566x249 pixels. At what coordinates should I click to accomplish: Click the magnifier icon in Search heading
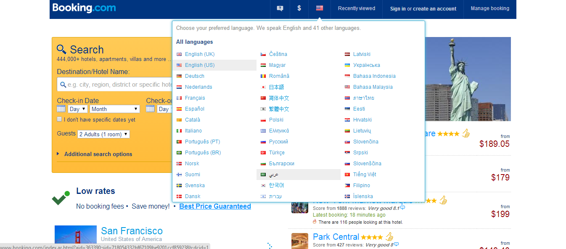62,49
